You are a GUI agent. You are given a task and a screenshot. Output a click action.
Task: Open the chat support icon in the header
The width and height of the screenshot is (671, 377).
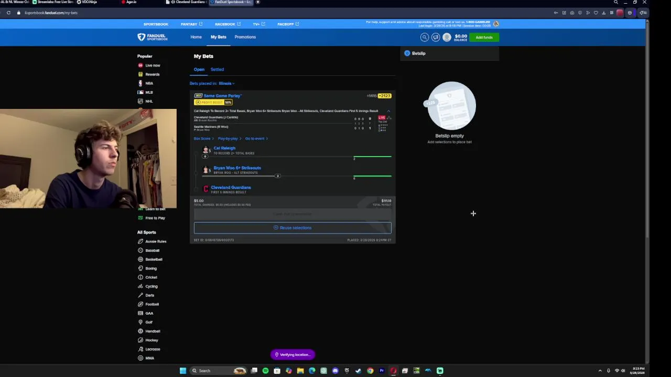(436, 37)
